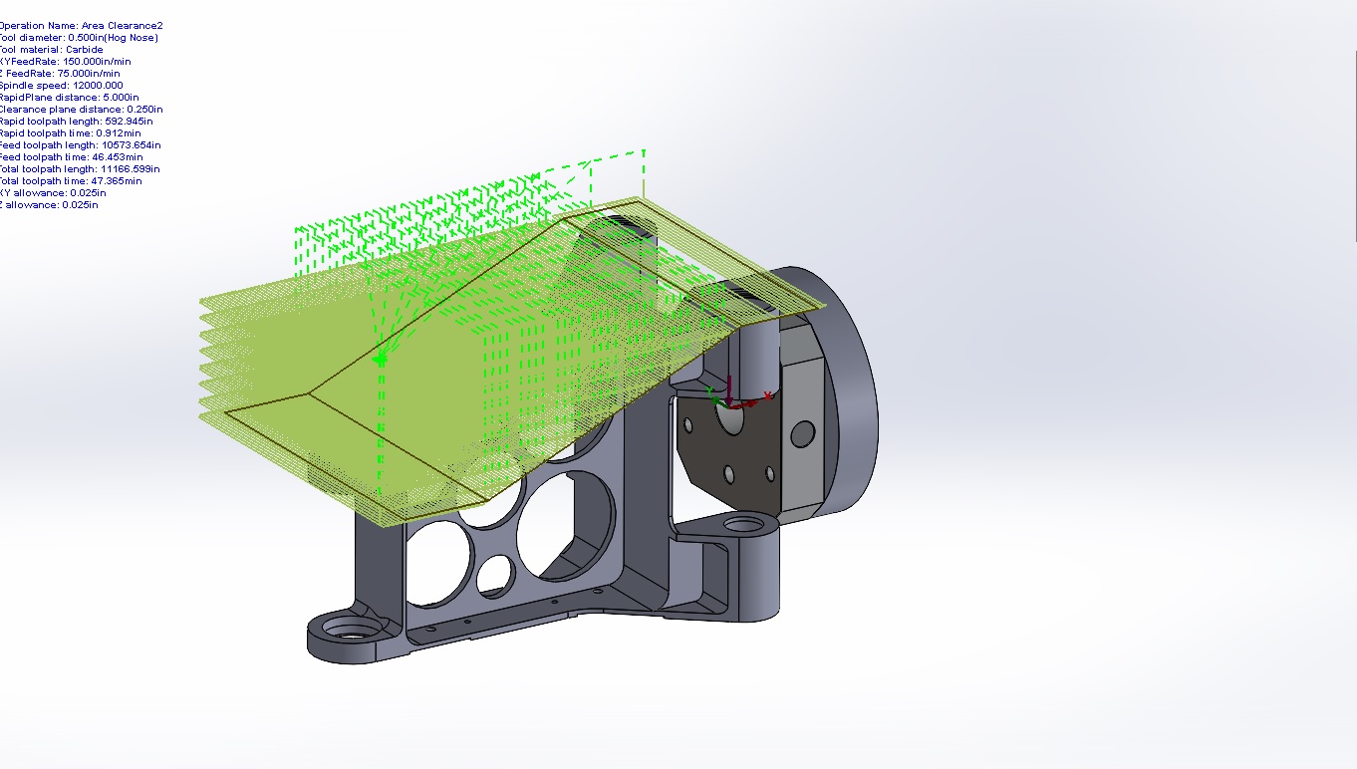Image resolution: width=1357 pixels, height=769 pixels.
Task: Select the Tool diameter: 0.500in(Hog Nose) label
Action: 80,37
